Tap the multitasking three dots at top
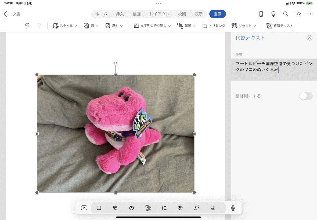Viewport: 317px width, 220px height. (x=158, y=3)
